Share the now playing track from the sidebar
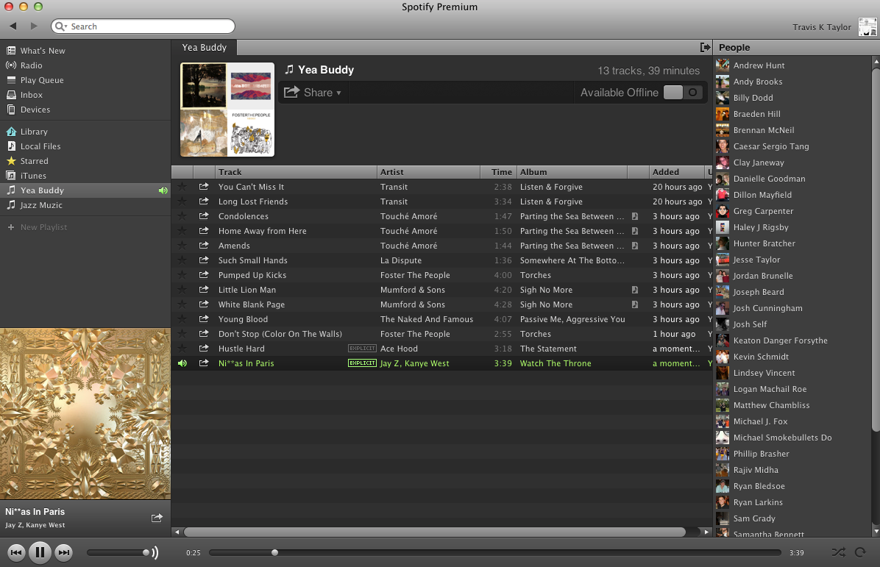This screenshot has height=567, width=880. (x=157, y=518)
